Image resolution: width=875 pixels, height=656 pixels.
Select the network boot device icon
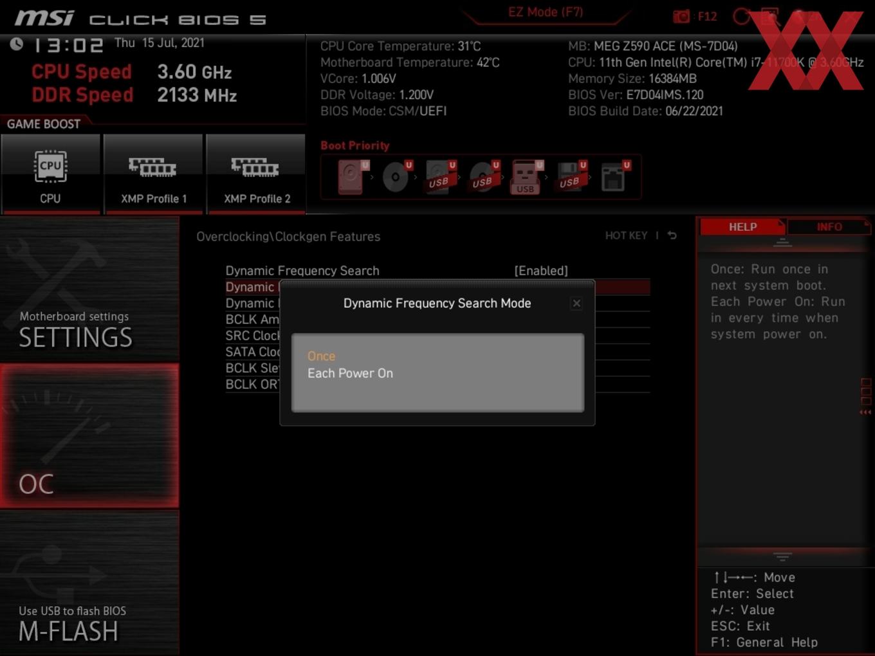(x=615, y=176)
